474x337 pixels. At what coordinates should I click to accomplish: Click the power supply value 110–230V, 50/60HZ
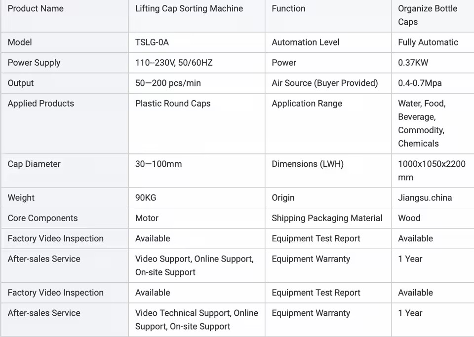click(x=174, y=63)
